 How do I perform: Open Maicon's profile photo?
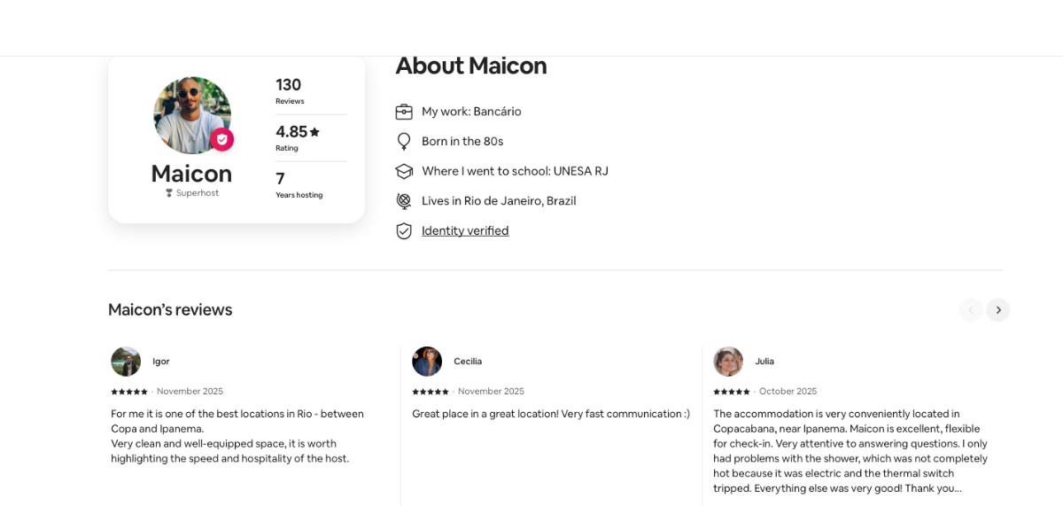191,115
